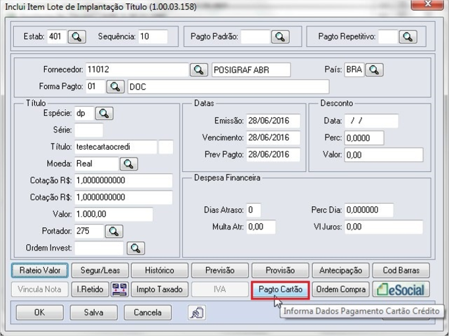
Task: Open the Histórico button
Action: 159,270
